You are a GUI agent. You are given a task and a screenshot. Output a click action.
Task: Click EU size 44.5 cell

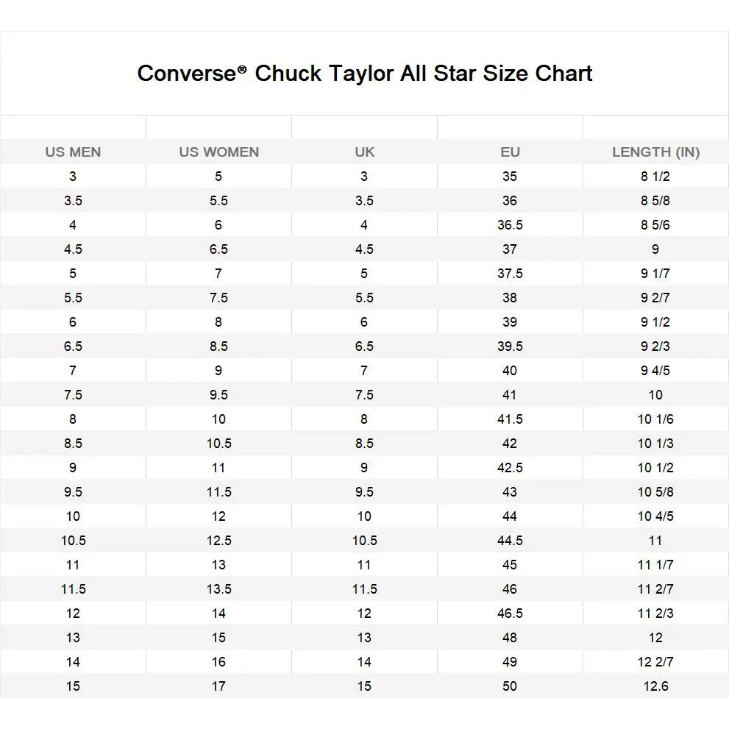click(x=510, y=541)
